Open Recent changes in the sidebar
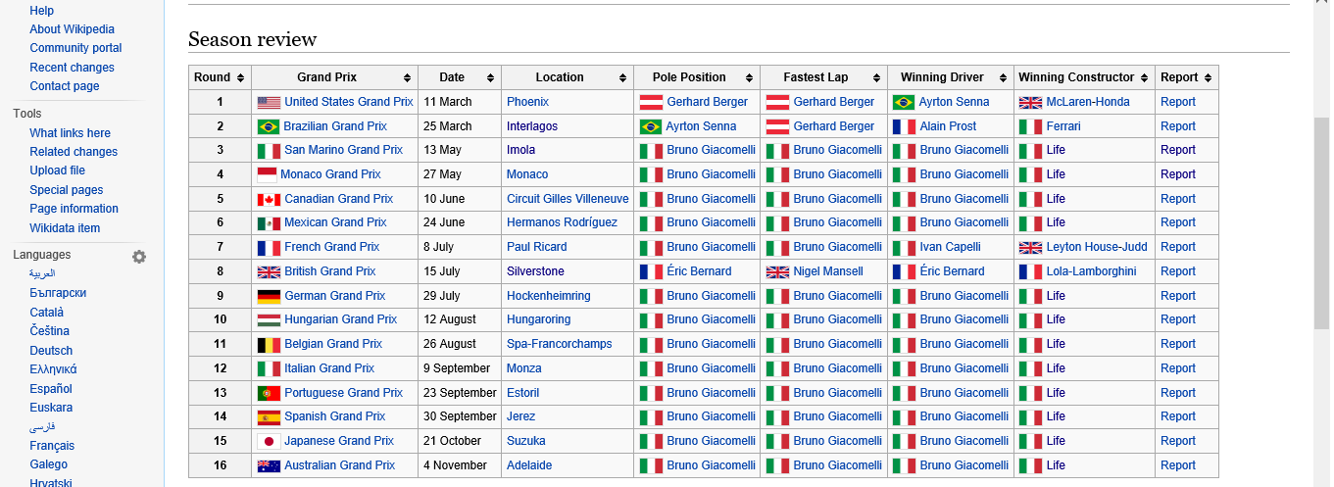1334x487 pixels. click(x=72, y=68)
